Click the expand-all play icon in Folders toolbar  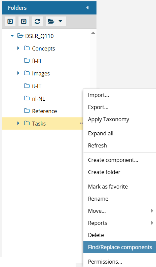[10, 22]
